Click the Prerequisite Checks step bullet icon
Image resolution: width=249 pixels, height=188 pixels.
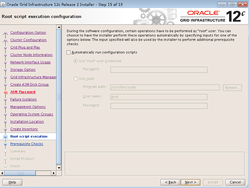(6, 144)
